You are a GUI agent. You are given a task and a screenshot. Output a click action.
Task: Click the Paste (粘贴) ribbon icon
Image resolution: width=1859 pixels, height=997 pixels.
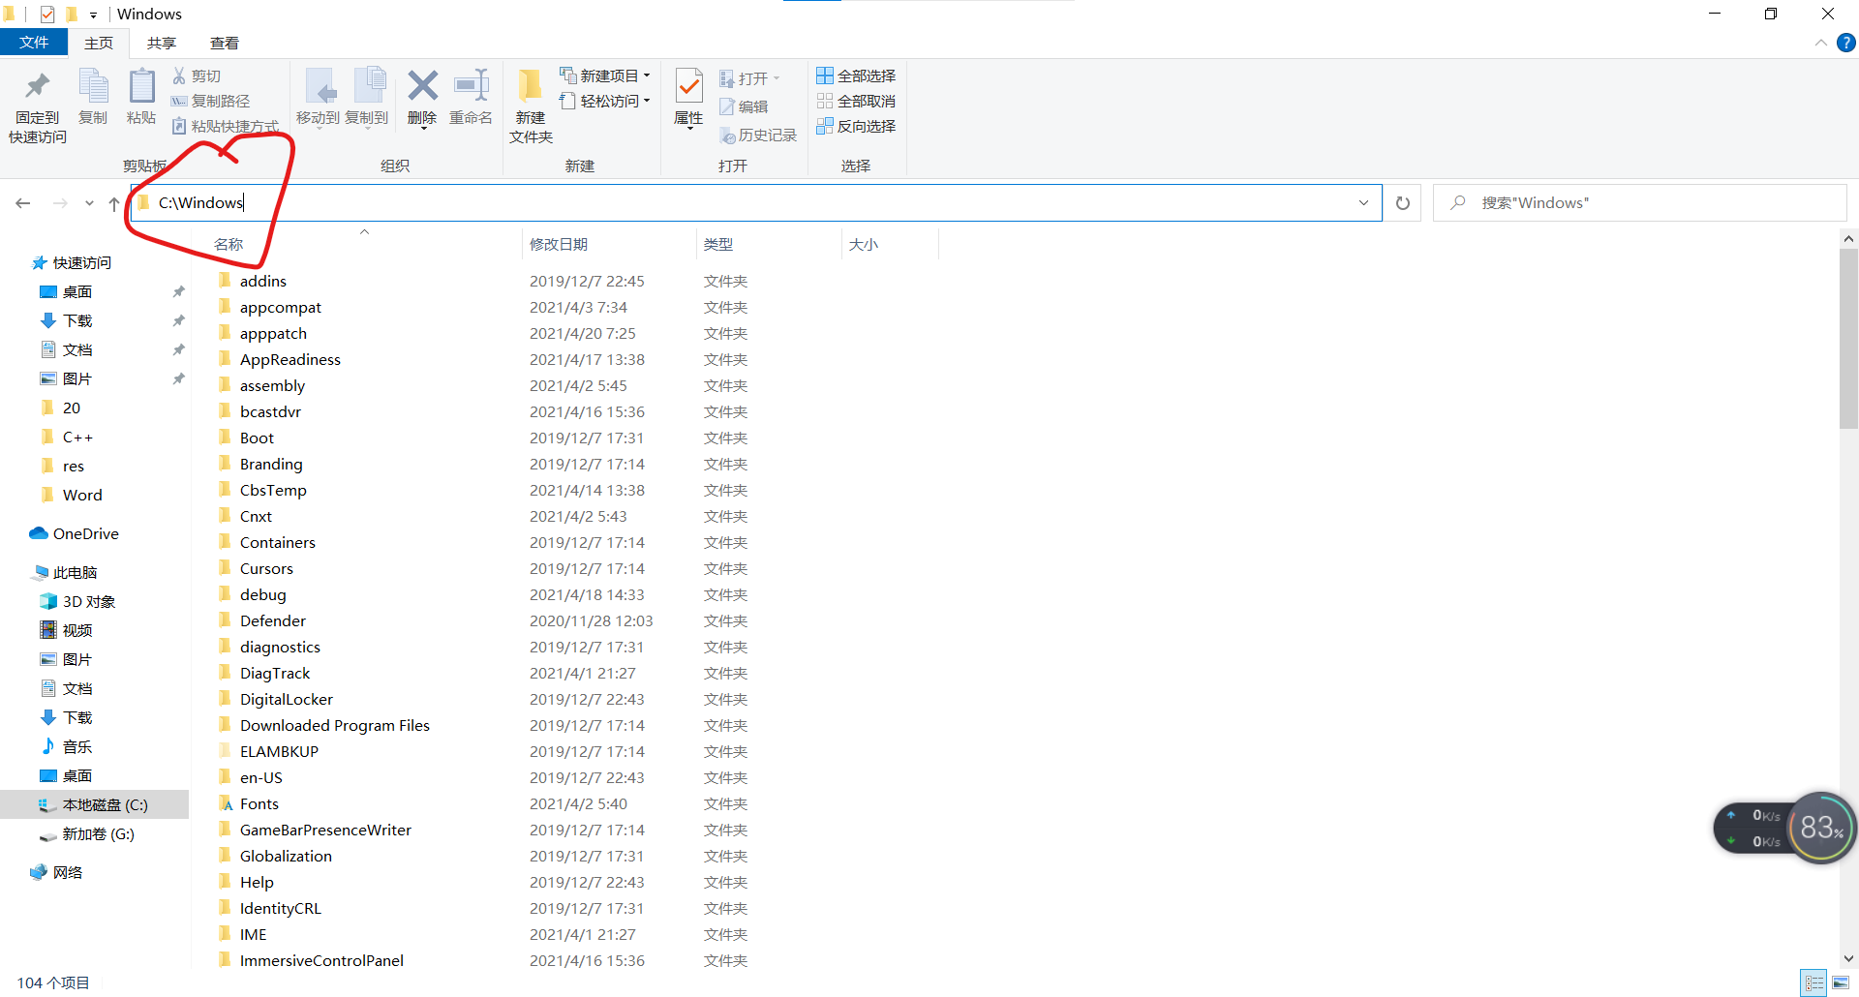coord(141,87)
